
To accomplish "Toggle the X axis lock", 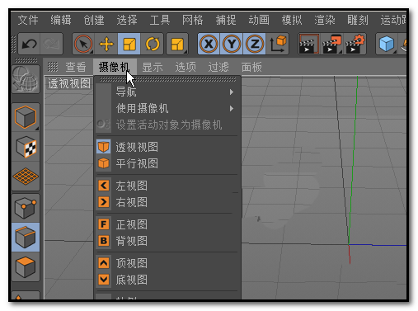I will point(209,44).
